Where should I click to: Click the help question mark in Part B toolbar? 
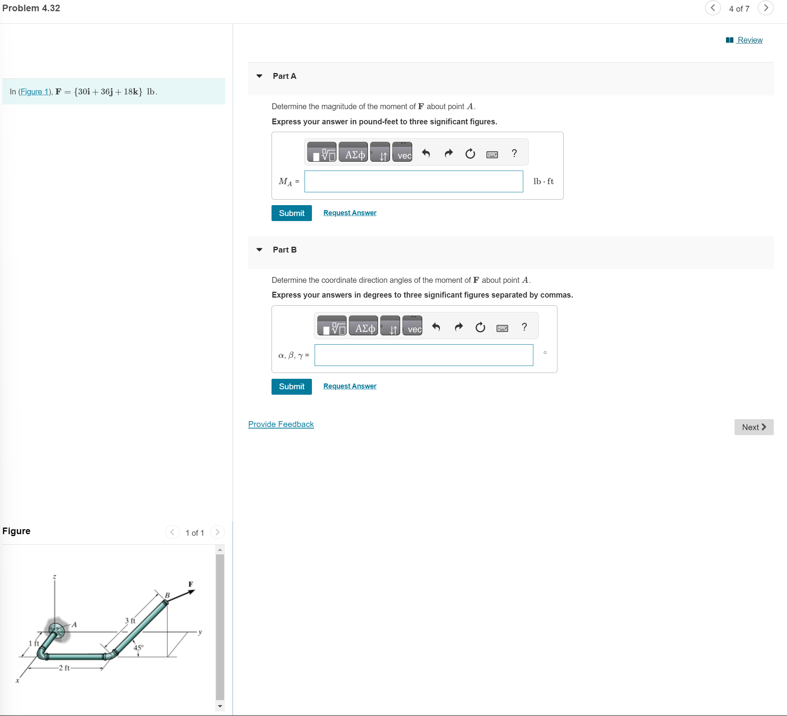click(x=524, y=326)
